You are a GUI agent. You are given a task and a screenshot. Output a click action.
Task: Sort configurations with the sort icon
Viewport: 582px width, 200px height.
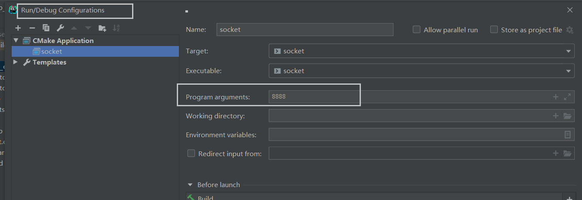tap(116, 28)
